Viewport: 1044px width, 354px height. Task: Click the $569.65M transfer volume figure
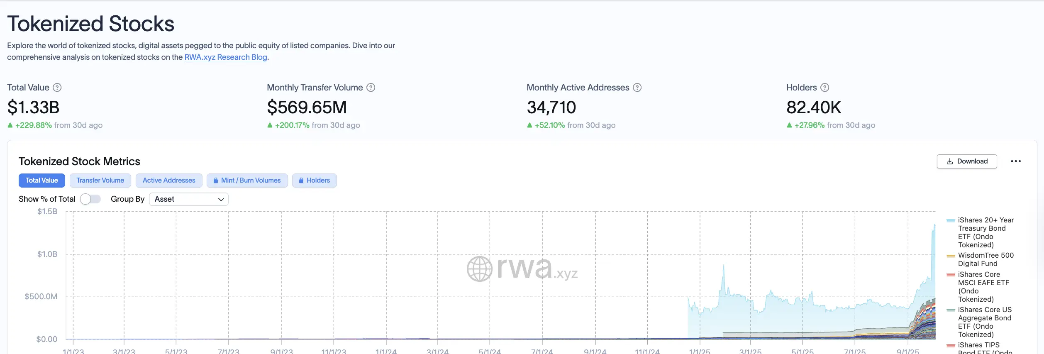(x=307, y=107)
